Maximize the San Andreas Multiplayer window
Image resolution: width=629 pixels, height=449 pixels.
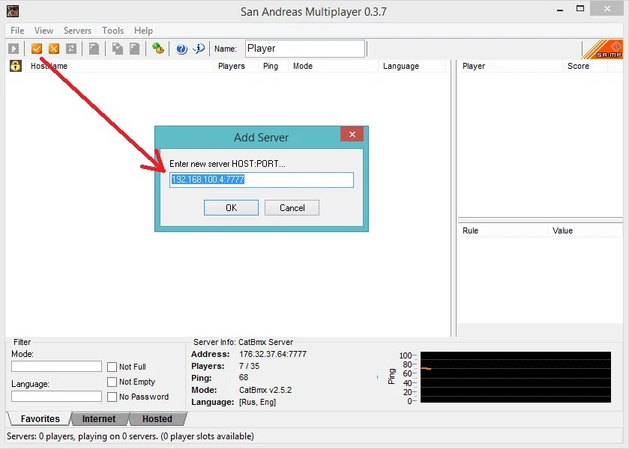(x=580, y=9)
